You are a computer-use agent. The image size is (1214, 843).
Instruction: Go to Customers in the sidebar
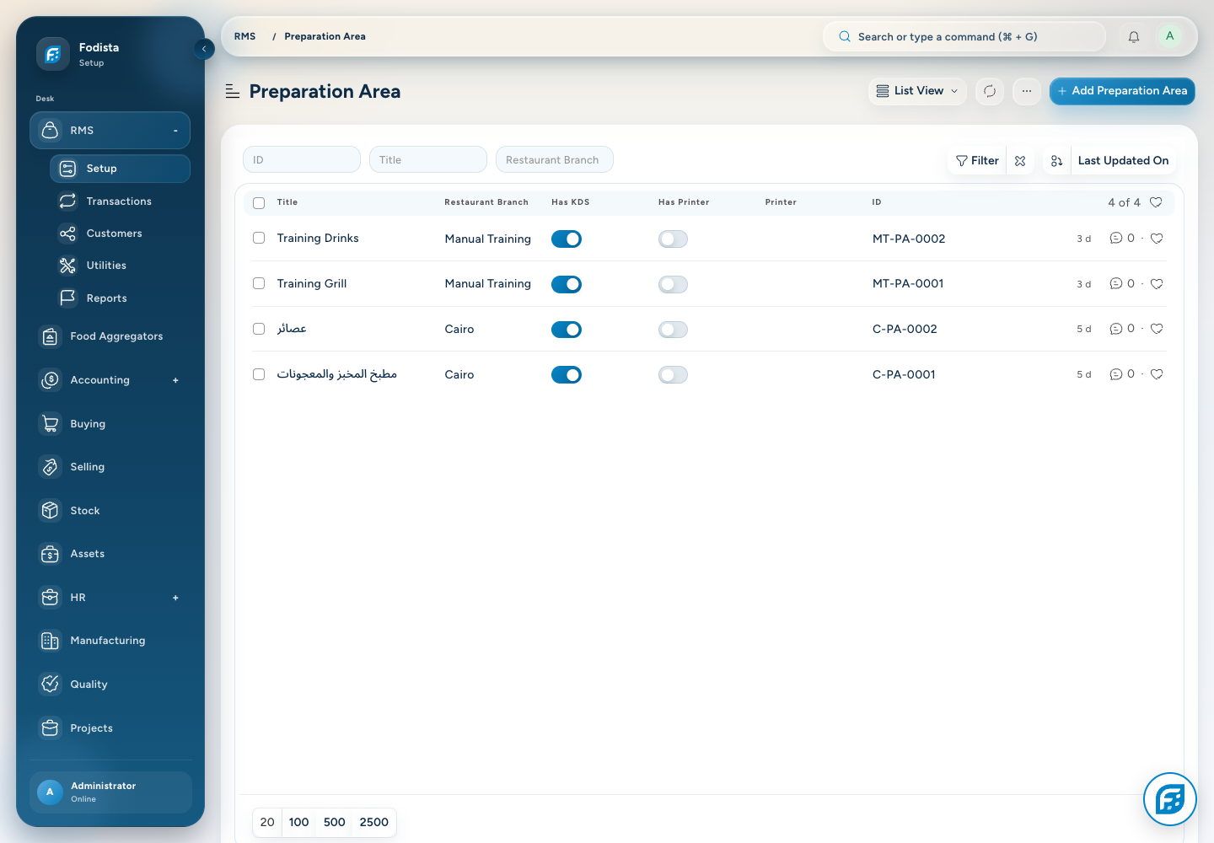tap(120, 234)
